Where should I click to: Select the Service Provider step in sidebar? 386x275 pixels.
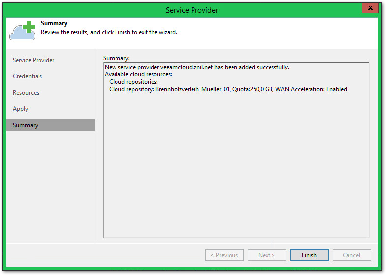34,60
